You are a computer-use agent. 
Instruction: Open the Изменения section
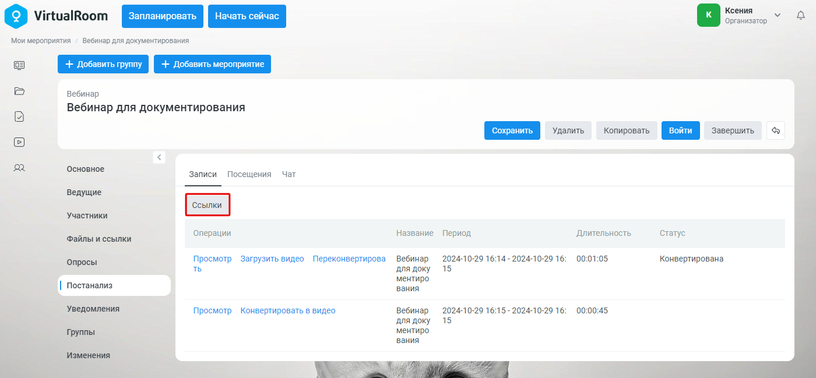click(x=114, y=355)
